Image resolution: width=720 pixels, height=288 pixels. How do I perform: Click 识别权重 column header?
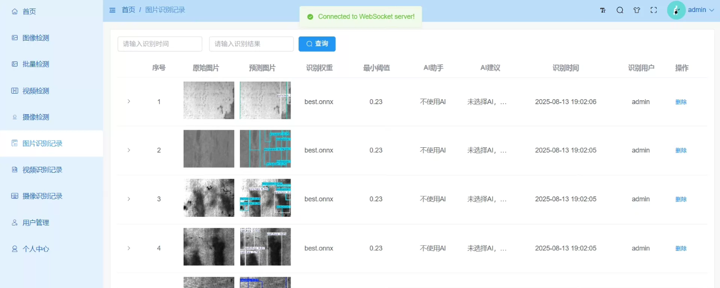(319, 68)
